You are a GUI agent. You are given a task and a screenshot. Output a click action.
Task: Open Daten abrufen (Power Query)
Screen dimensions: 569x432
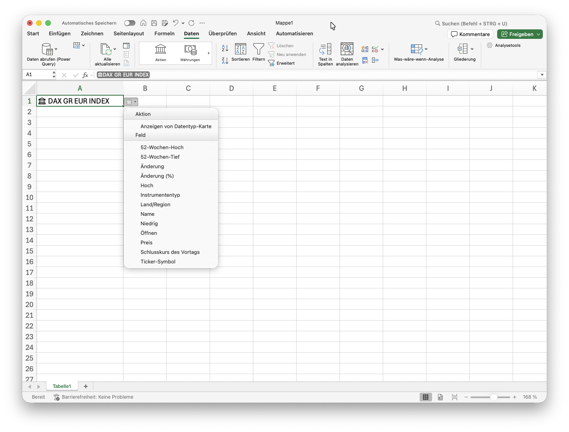(x=48, y=54)
